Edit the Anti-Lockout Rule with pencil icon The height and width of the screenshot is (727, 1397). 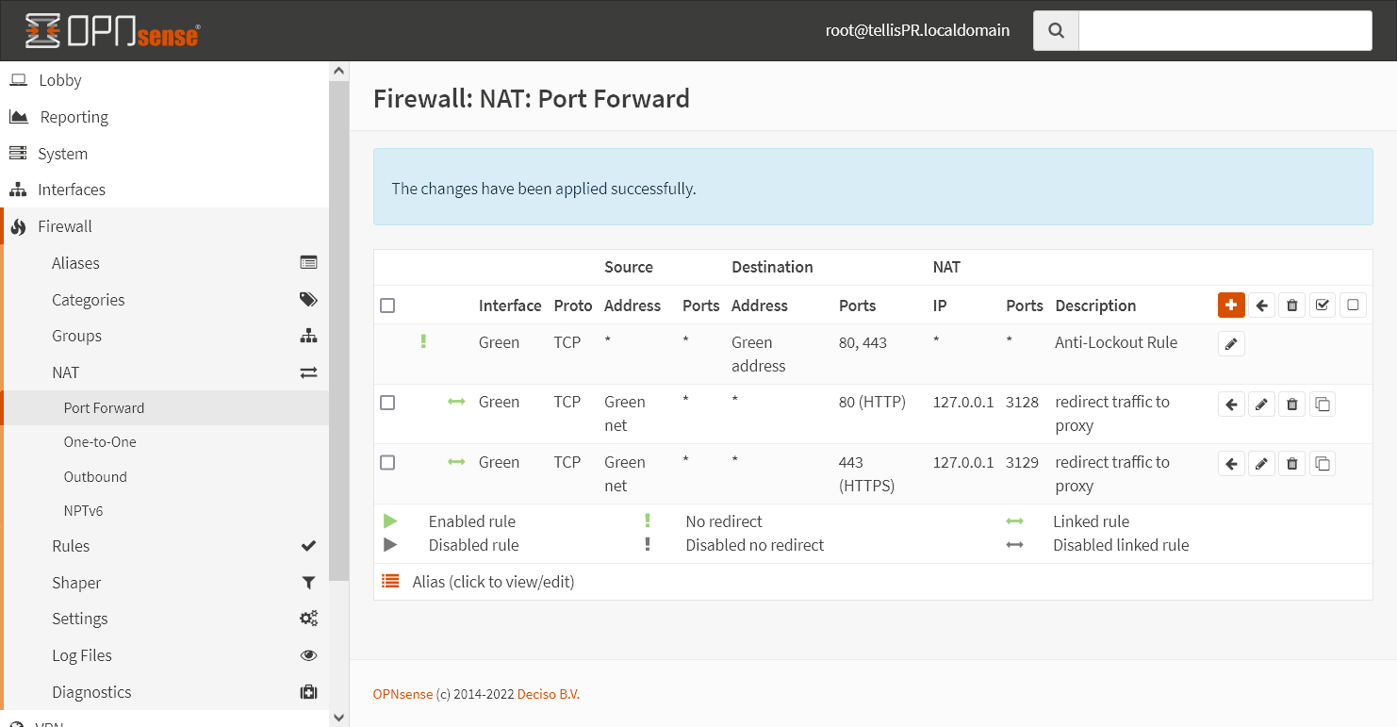[x=1231, y=344]
